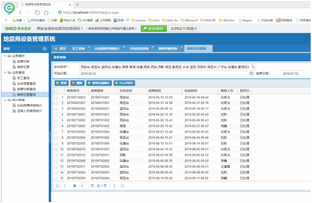Check the row with 维修单号 20190702004
312x203 pixels.
(56, 138)
